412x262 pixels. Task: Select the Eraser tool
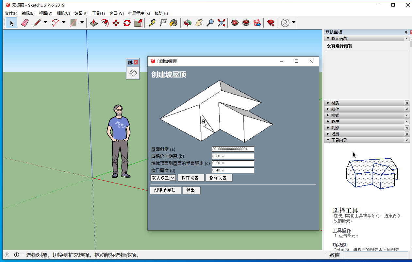click(25, 23)
